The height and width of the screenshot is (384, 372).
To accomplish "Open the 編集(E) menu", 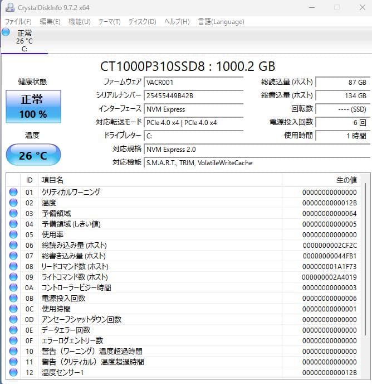I will click(50, 22).
